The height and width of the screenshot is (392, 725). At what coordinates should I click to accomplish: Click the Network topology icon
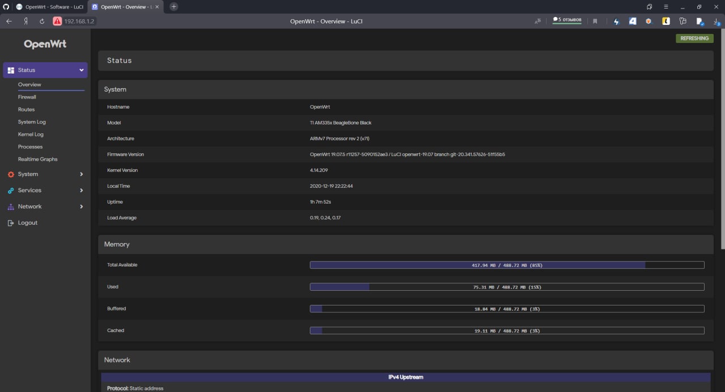pos(11,207)
